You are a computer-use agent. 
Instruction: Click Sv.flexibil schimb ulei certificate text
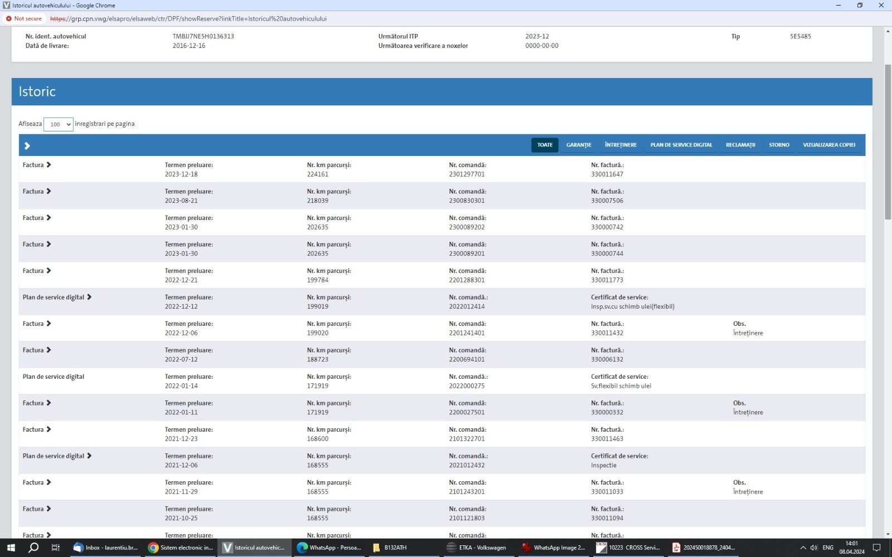[x=621, y=386]
